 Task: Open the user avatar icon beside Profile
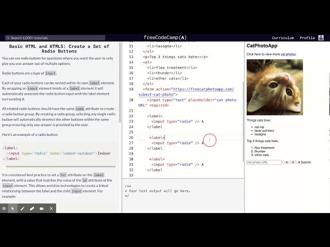pyautogui.click(x=321, y=38)
